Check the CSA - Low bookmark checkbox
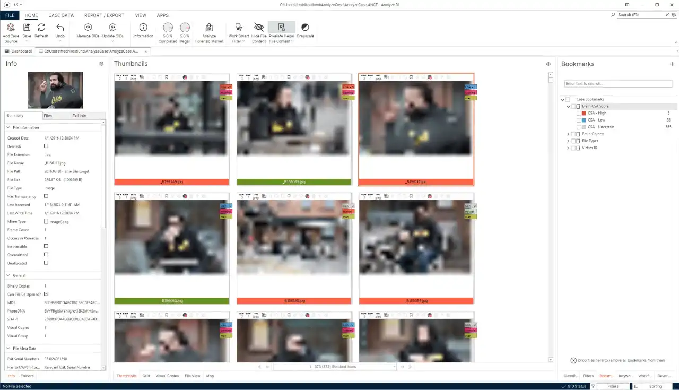The height and width of the screenshot is (390, 679). pos(579,120)
